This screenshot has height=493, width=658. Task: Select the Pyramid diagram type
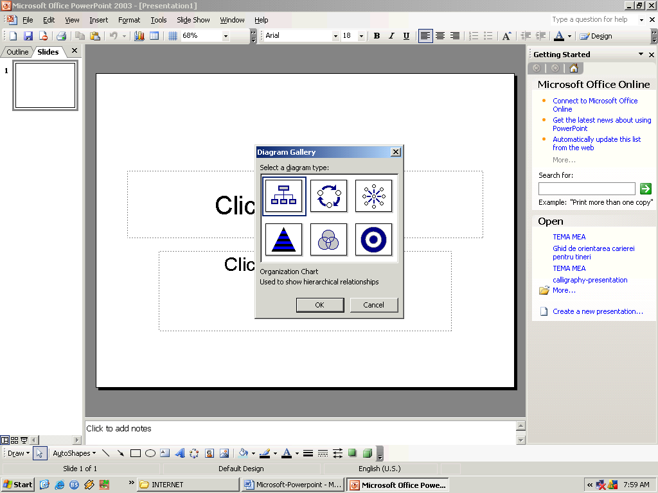(283, 239)
